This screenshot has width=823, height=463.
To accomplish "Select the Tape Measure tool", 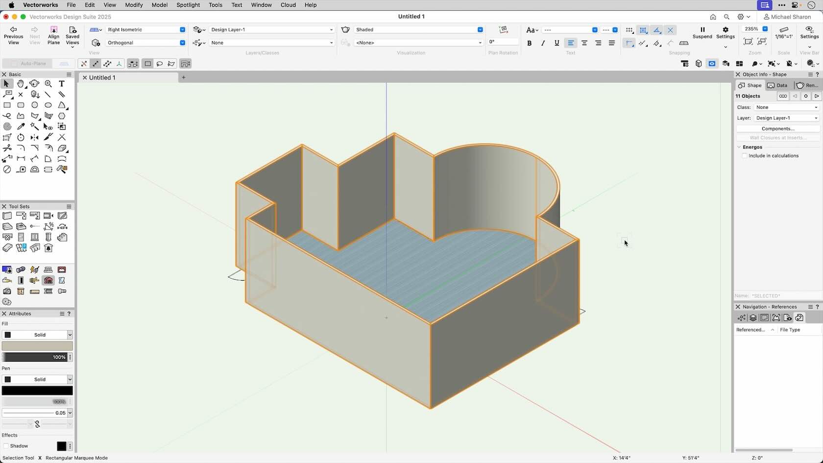I will pos(22,169).
